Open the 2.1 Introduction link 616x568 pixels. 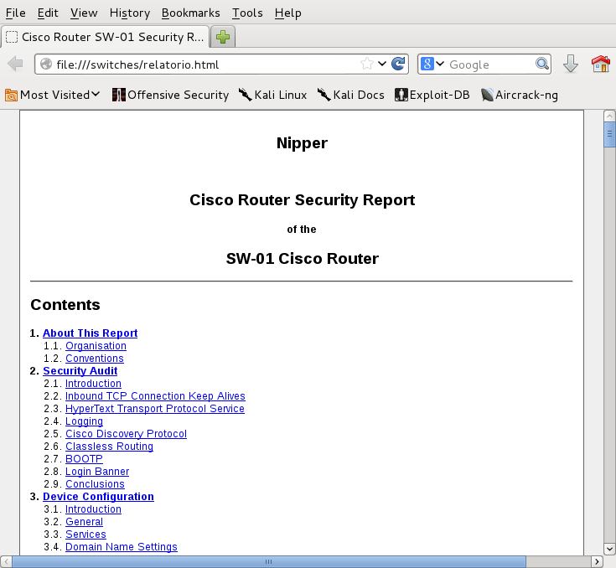pos(93,384)
